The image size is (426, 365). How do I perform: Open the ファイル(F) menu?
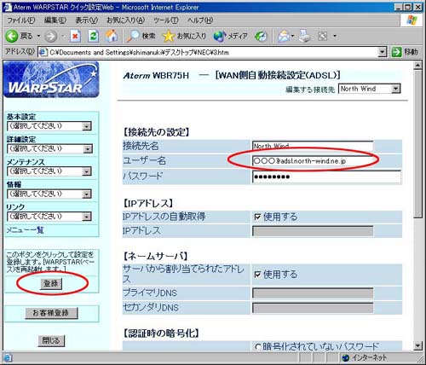[x=21, y=20]
